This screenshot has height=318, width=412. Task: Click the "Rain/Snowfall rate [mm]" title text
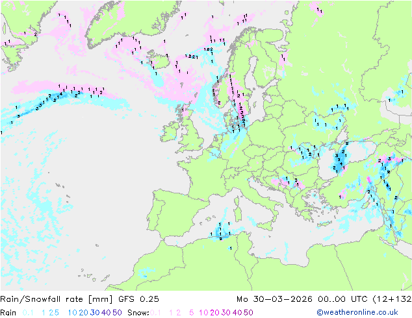(x=57, y=299)
